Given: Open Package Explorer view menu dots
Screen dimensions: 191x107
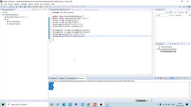Looking at the screenshot, I should click(41, 10).
